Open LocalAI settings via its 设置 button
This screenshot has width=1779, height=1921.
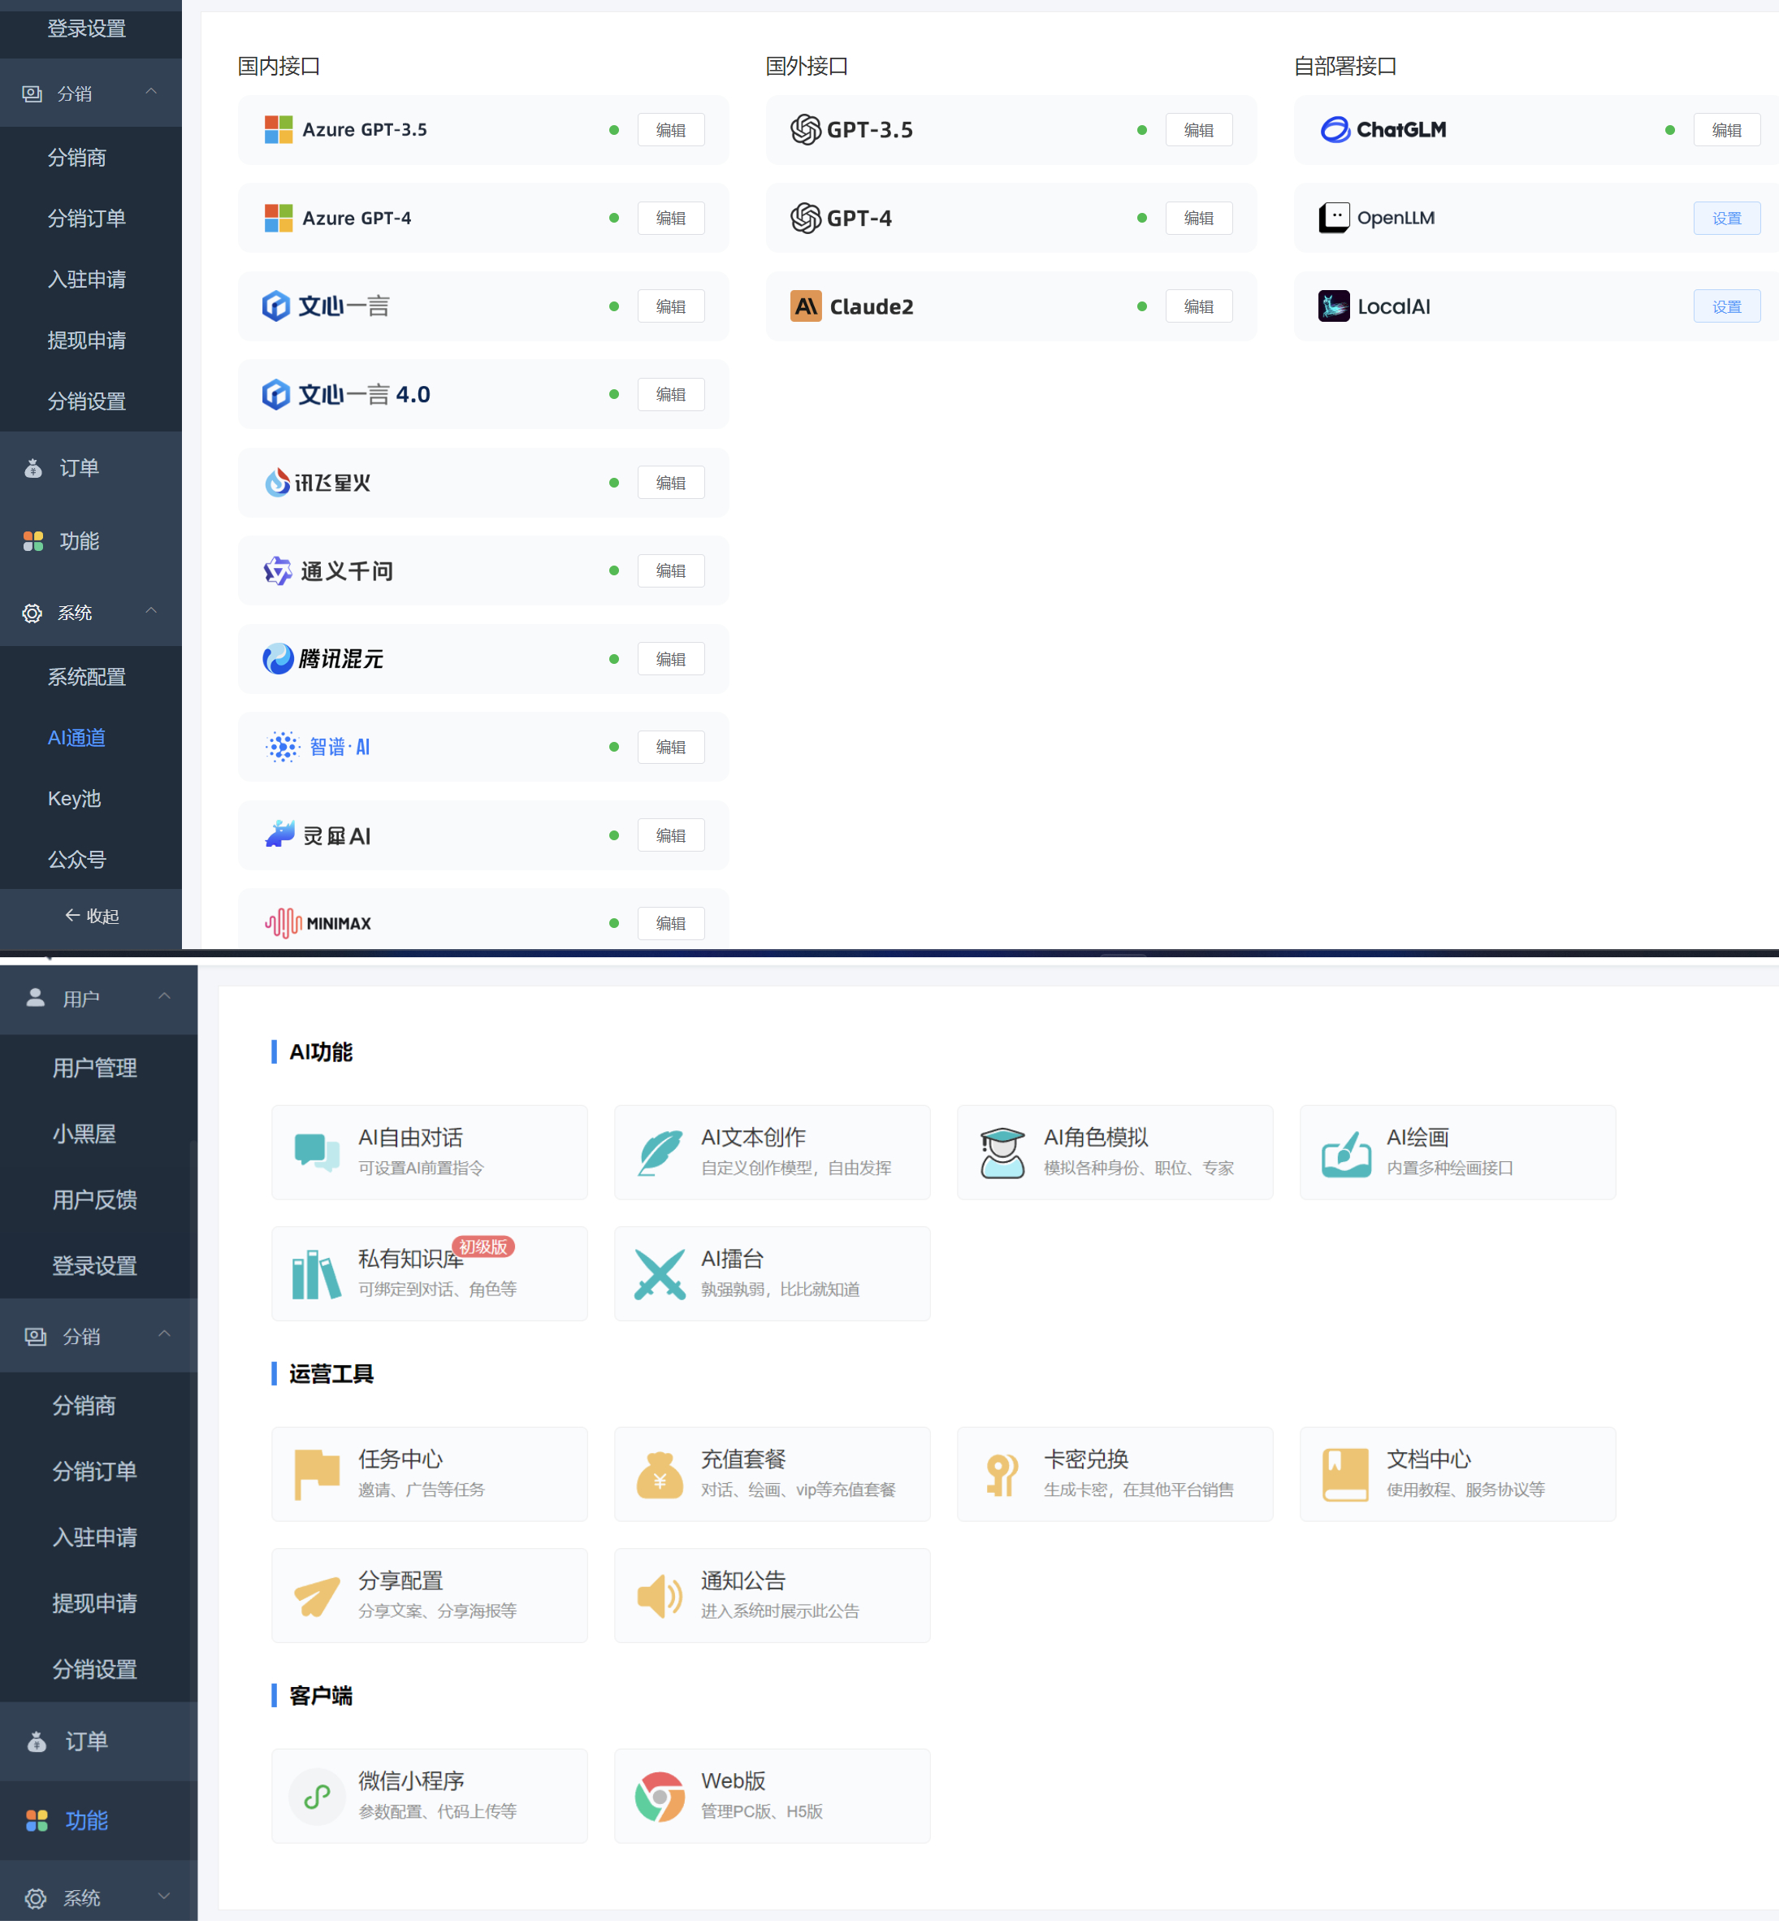(x=1727, y=306)
